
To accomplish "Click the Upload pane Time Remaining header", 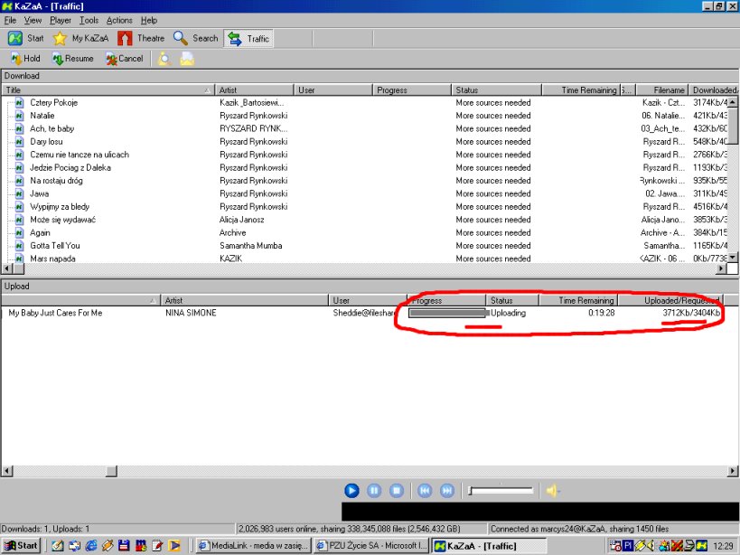I will click(x=578, y=300).
